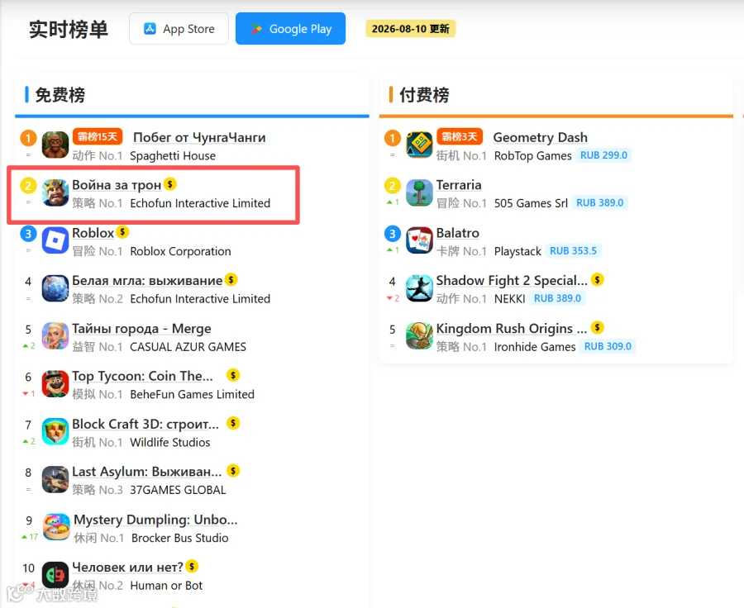Click the RUB 309.0 price tag

point(608,346)
